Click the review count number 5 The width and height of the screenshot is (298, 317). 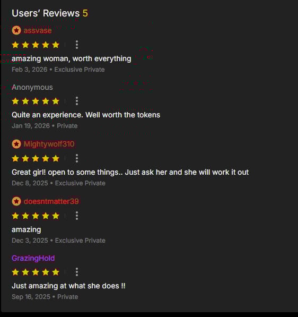click(x=85, y=13)
